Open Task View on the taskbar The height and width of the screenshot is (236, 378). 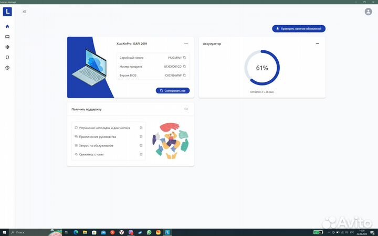click(x=67, y=232)
